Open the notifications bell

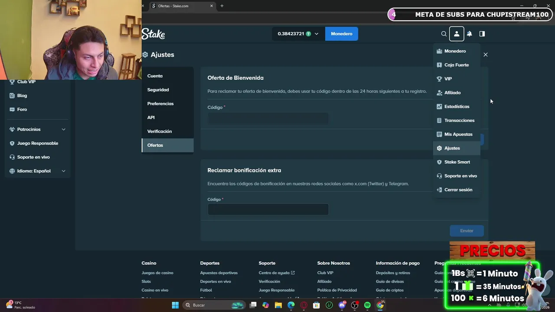[x=469, y=34]
